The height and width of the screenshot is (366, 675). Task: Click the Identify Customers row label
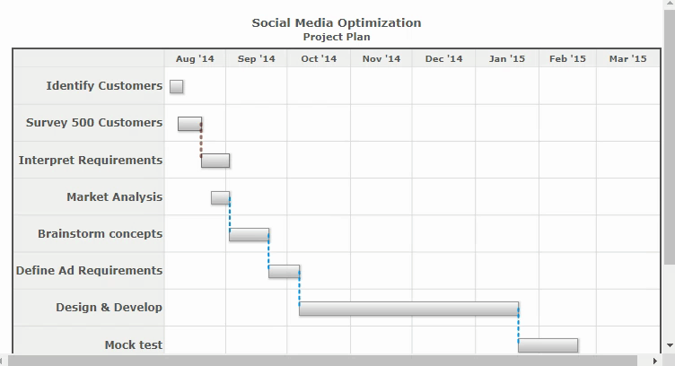(x=104, y=85)
